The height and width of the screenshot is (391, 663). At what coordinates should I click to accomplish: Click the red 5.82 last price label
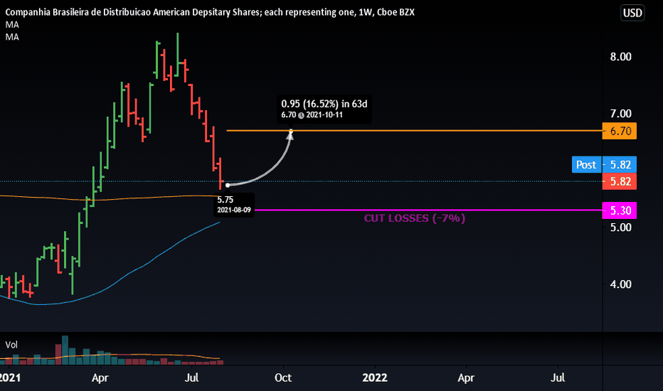(620, 181)
